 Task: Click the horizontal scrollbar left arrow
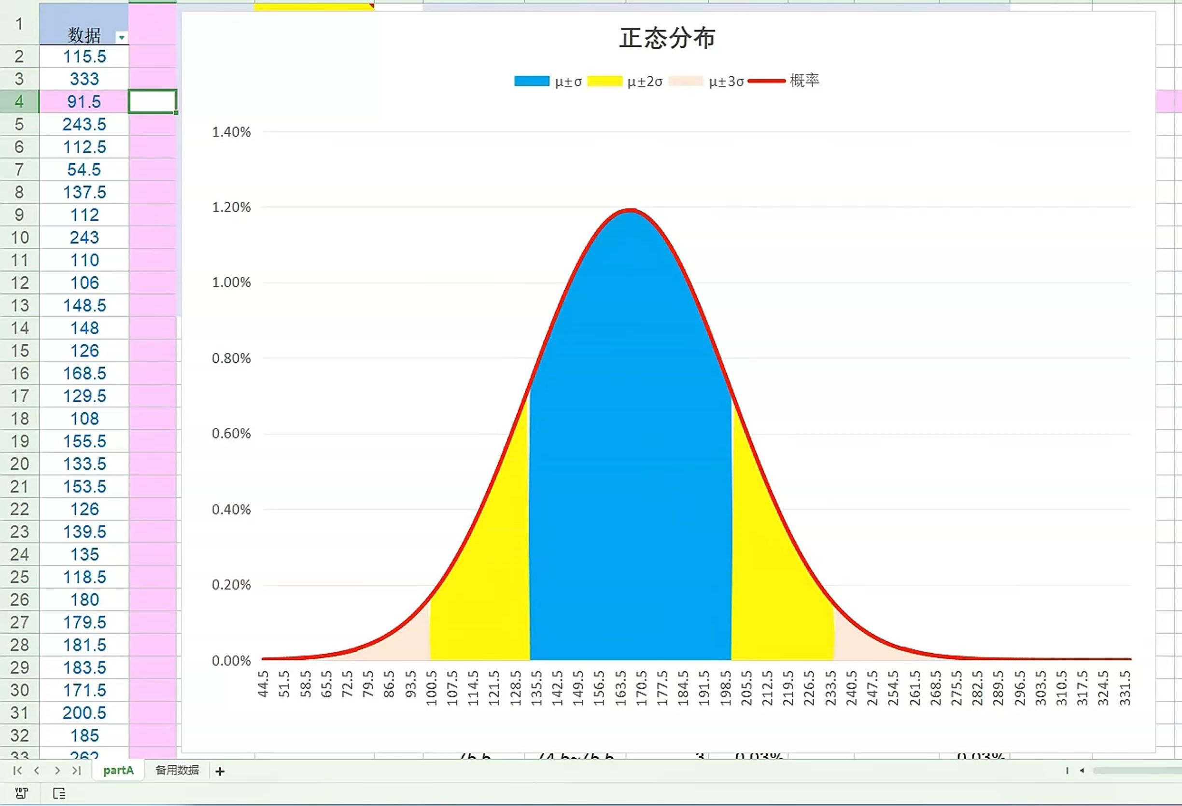[1082, 770]
